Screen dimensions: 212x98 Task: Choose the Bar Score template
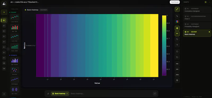point(15,61)
